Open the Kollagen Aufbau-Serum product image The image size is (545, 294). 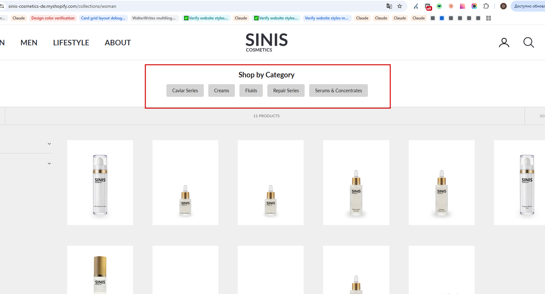[x=442, y=183]
